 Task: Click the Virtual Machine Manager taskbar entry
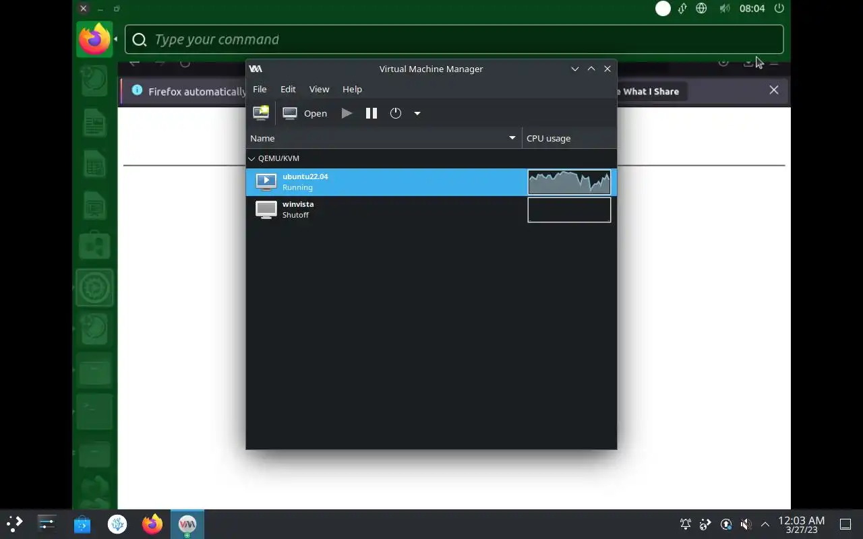coord(187,524)
